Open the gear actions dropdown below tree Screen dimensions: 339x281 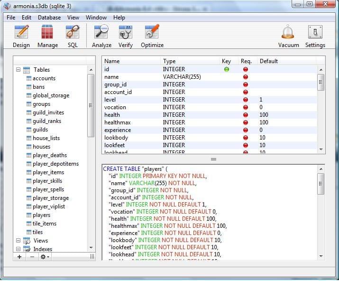45,257
